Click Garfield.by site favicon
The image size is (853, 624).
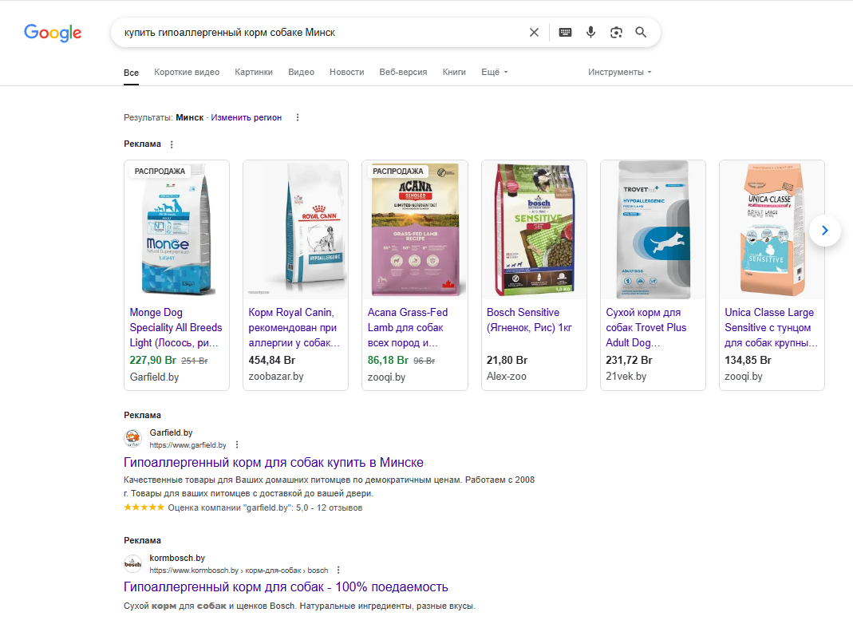tap(132, 438)
